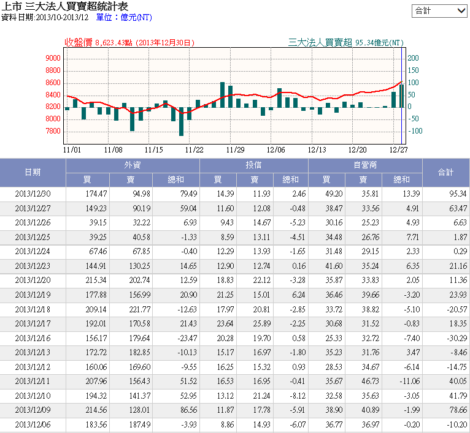Click foreign net value 86.56
This screenshot has width=470, height=433.
(x=188, y=410)
